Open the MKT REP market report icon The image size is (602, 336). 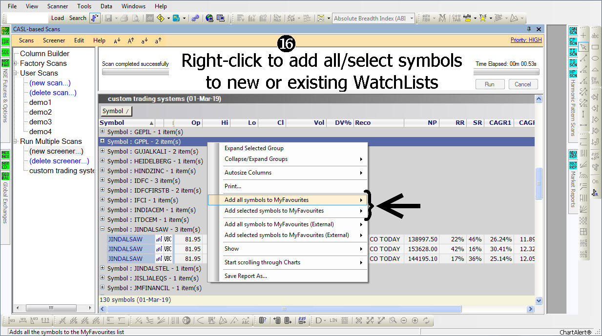pyautogui.click(x=573, y=165)
